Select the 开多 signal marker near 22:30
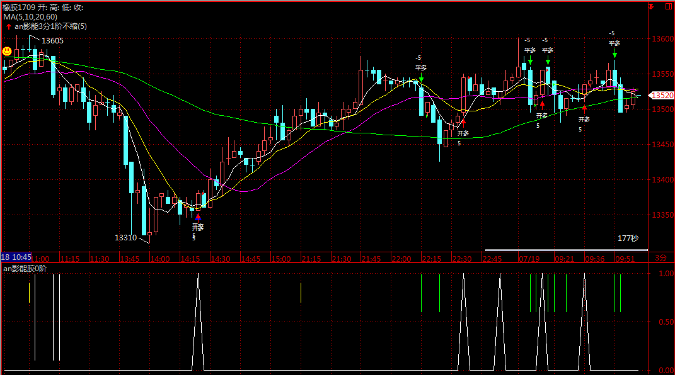Screen dimensions: 675x375 point(463,133)
